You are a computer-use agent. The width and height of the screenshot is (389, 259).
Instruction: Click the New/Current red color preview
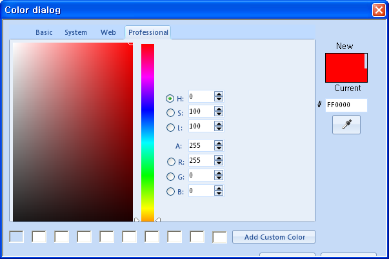tap(346, 68)
